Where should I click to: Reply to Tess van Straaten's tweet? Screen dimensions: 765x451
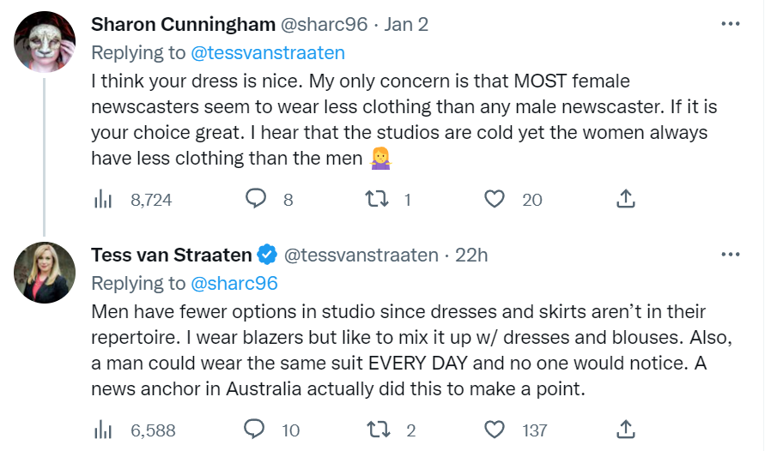(x=254, y=430)
